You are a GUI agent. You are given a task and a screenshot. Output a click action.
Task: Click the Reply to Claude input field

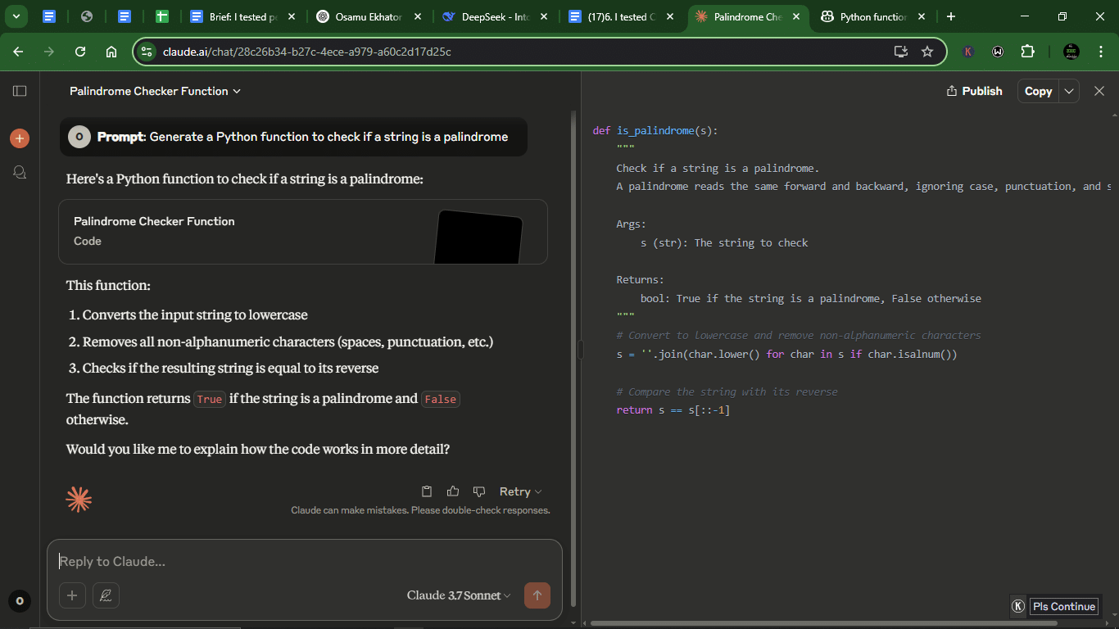tap(303, 561)
